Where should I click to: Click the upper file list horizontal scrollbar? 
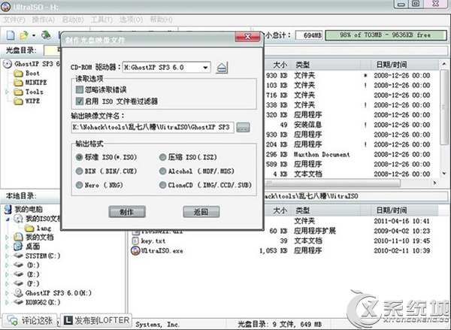click(332, 183)
